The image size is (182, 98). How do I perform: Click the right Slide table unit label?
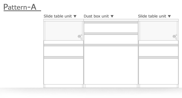click(152, 16)
